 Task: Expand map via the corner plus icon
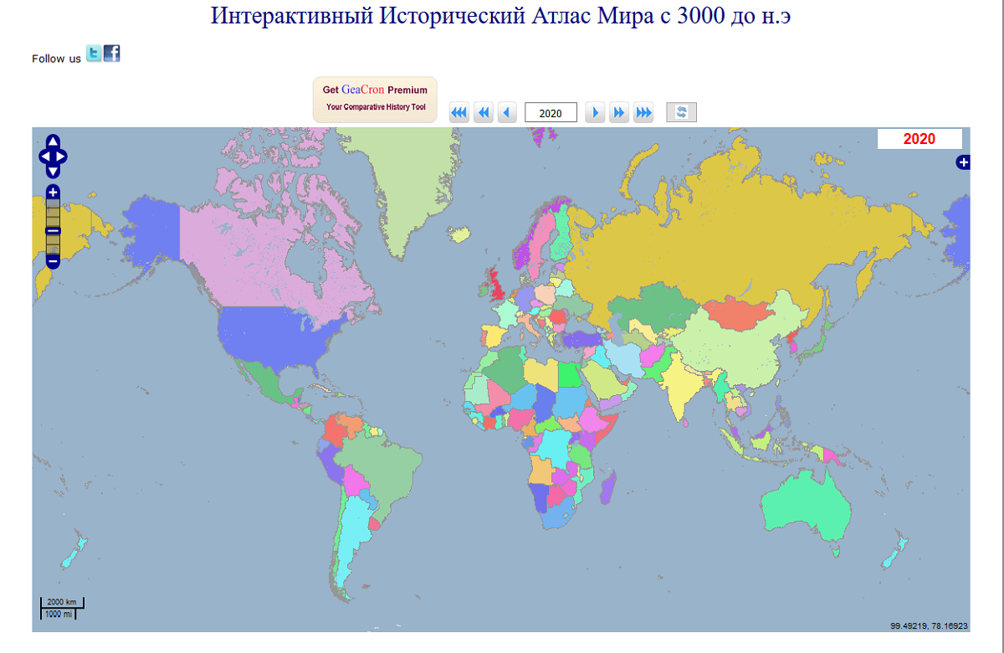tap(962, 162)
